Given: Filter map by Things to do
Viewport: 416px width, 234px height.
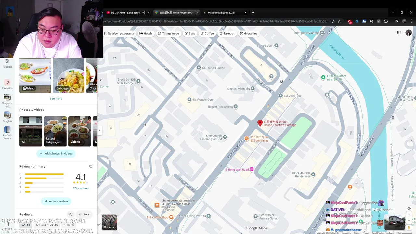Looking at the screenshot, I should pos(168,33).
